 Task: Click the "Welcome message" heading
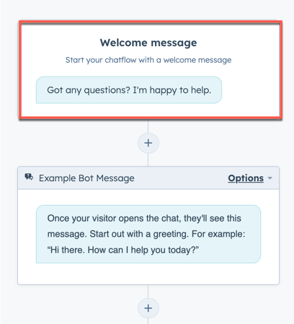148,43
